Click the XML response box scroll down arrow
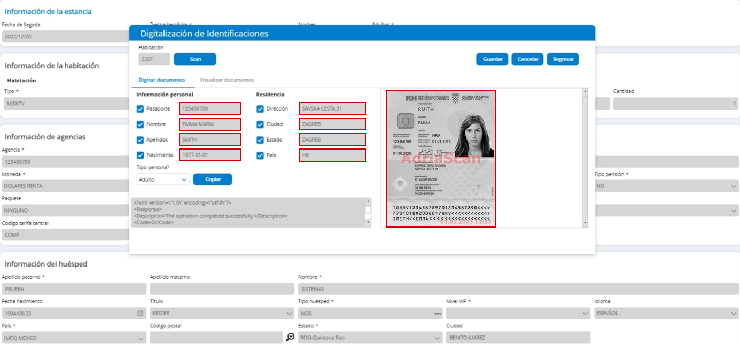 click(368, 223)
